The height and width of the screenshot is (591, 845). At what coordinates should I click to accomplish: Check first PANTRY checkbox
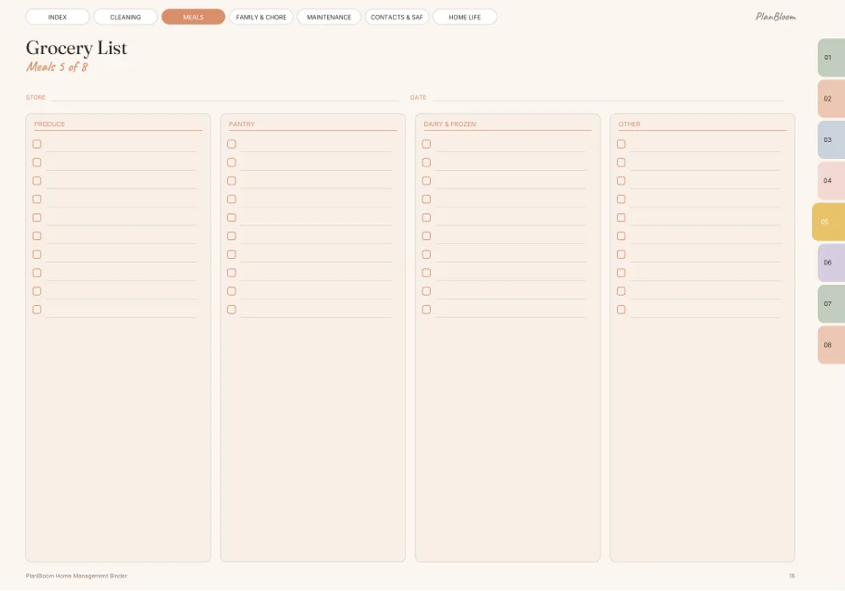pyautogui.click(x=232, y=144)
